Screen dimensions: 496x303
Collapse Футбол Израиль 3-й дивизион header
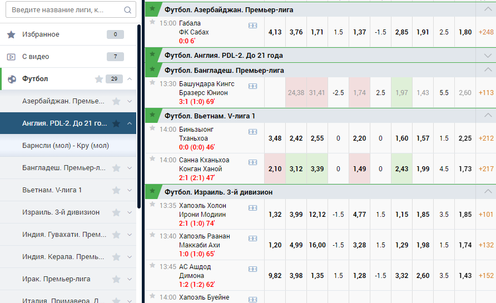point(488,191)
